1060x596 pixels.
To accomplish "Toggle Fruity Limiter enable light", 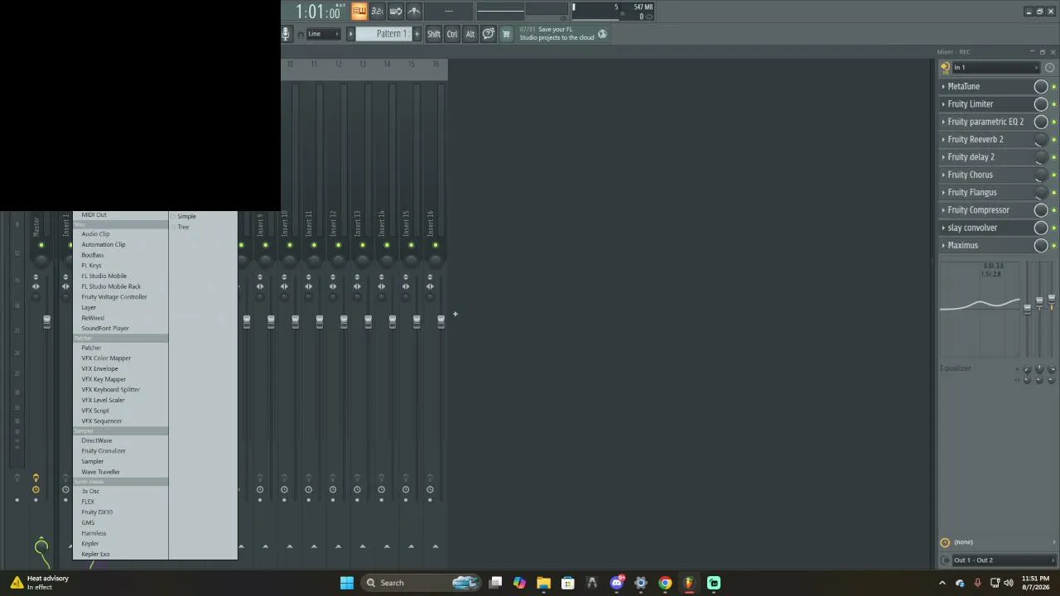I will [x=1054, y=104].
